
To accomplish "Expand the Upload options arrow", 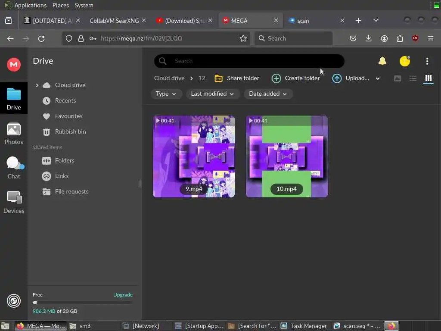I will pyautogui.click(x=378, y=78).
